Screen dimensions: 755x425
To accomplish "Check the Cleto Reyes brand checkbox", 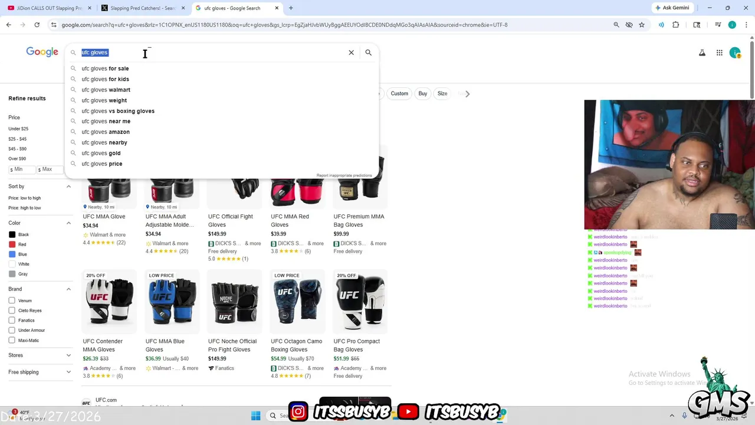I will click(x=12, y=310).
